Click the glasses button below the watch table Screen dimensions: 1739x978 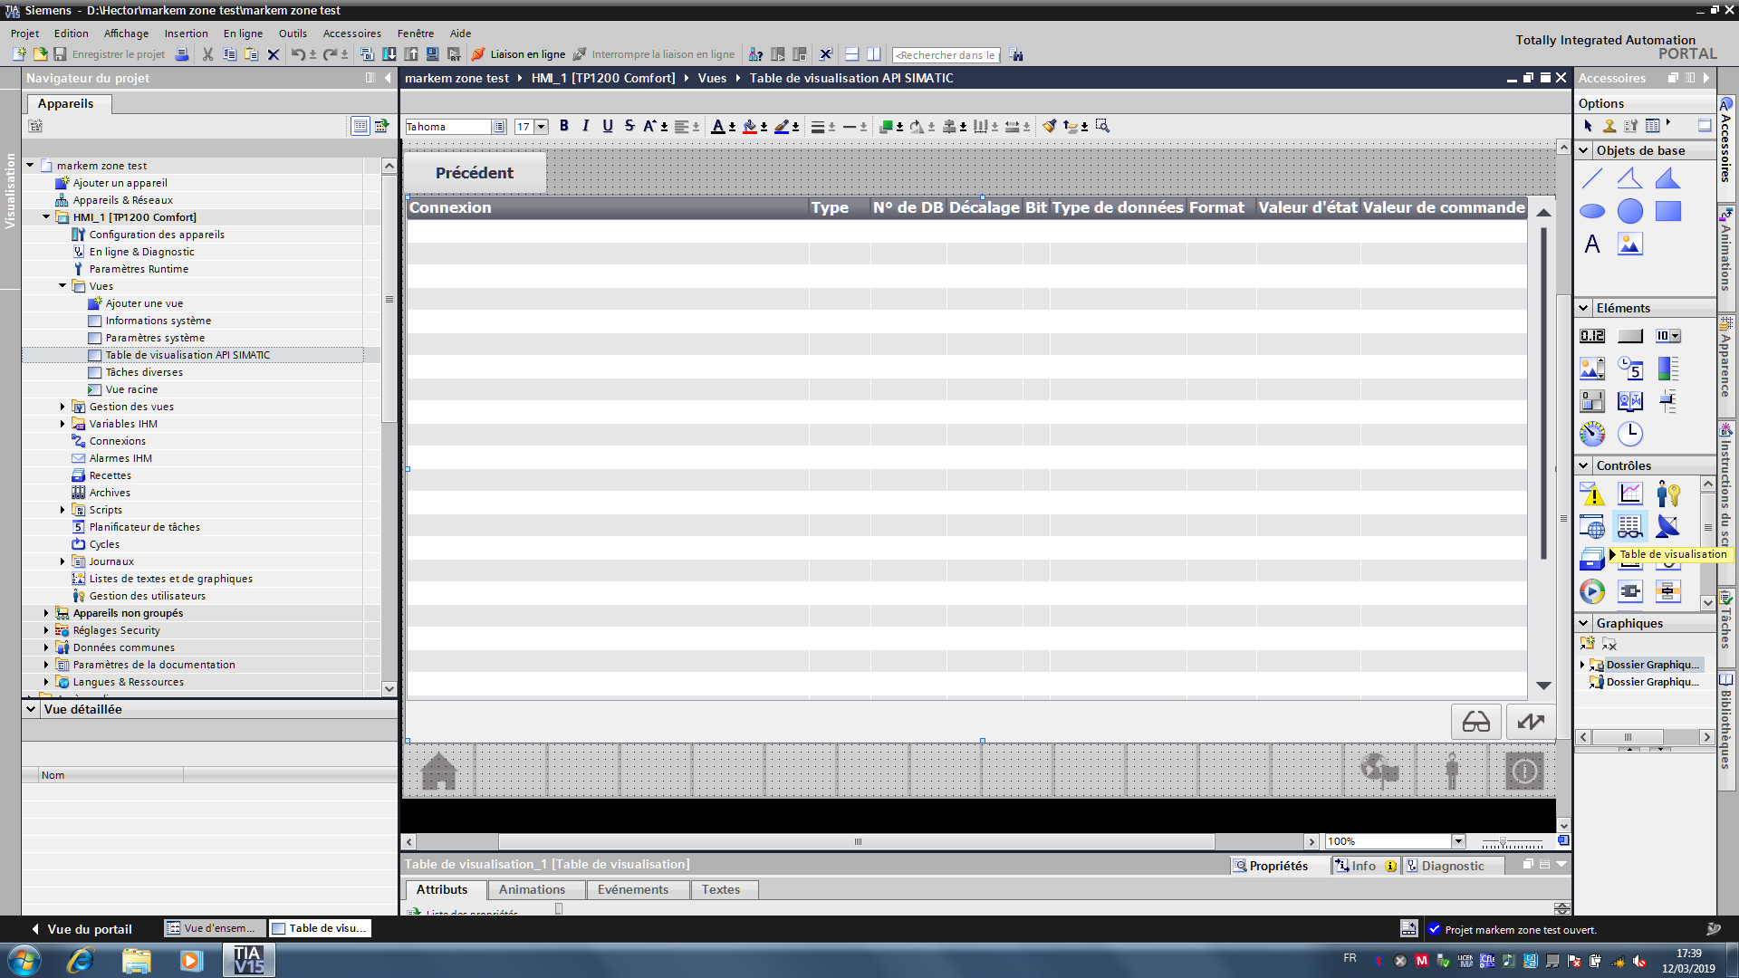tap(1475, 722)
